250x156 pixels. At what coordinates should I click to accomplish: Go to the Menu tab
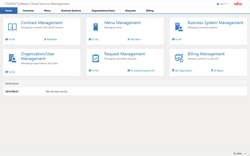(x=47, y=11)
